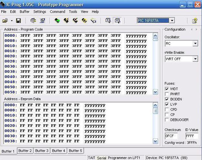202x160 pixels.
Task: Select Eeprom Data address 0000 row label
Action: (11, 105)
